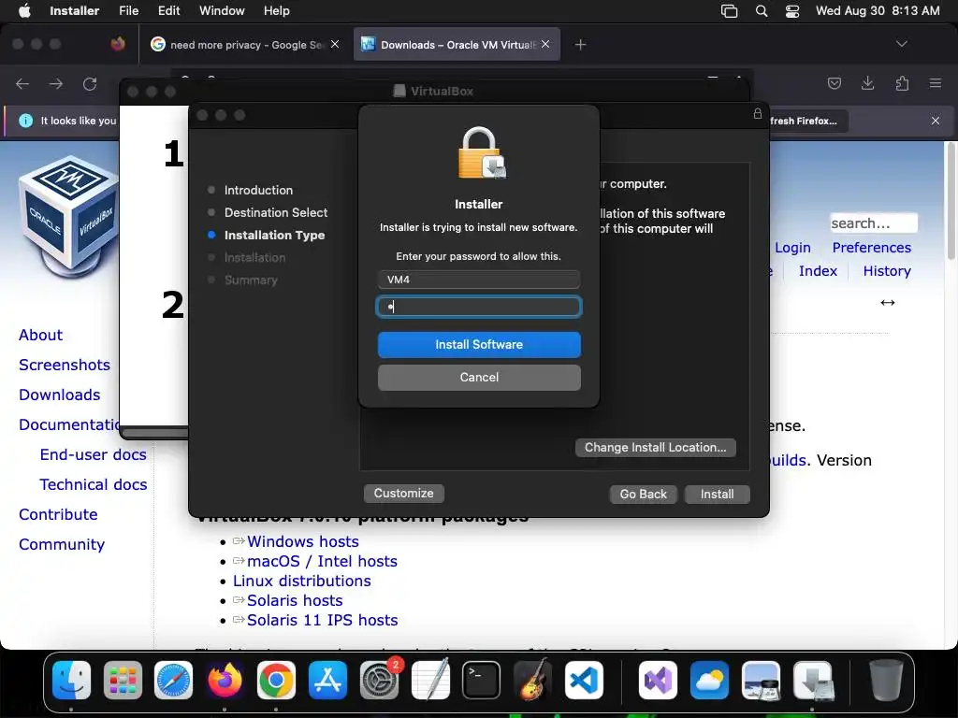Open App Store from the dock
The width and height of the screenshot is (958, 718).
pos(327,681)
